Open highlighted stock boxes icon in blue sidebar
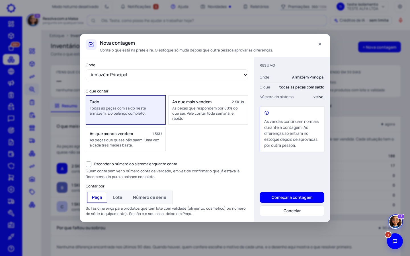Screen dimensions: 410x256 pyautogui.click(x=11, y=59)
